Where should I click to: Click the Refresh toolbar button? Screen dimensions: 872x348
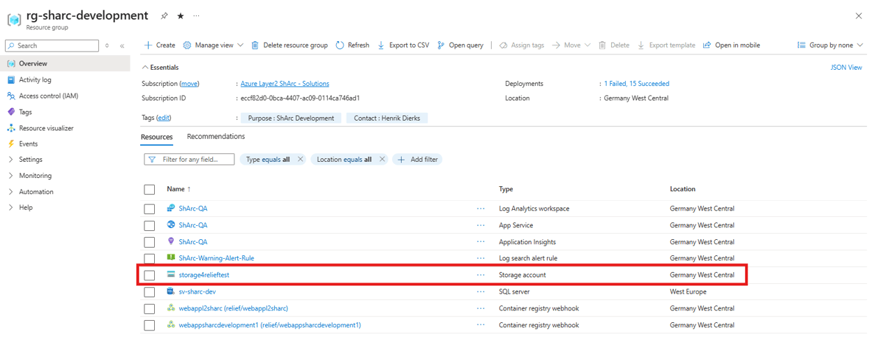[x=352, y=45]
